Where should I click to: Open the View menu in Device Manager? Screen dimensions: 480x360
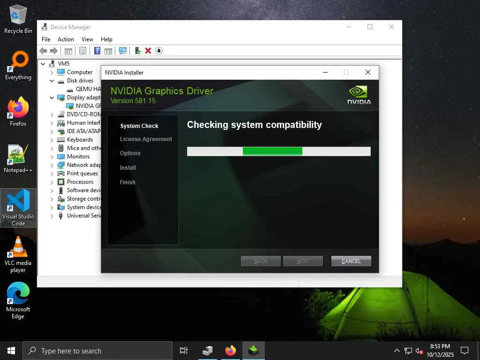click(x=87, y=39)
